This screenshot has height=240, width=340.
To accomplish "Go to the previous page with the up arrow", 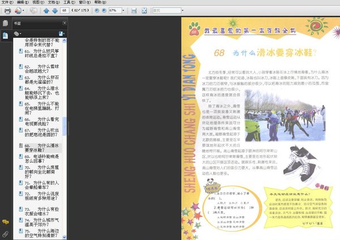I will pos(46,11).
